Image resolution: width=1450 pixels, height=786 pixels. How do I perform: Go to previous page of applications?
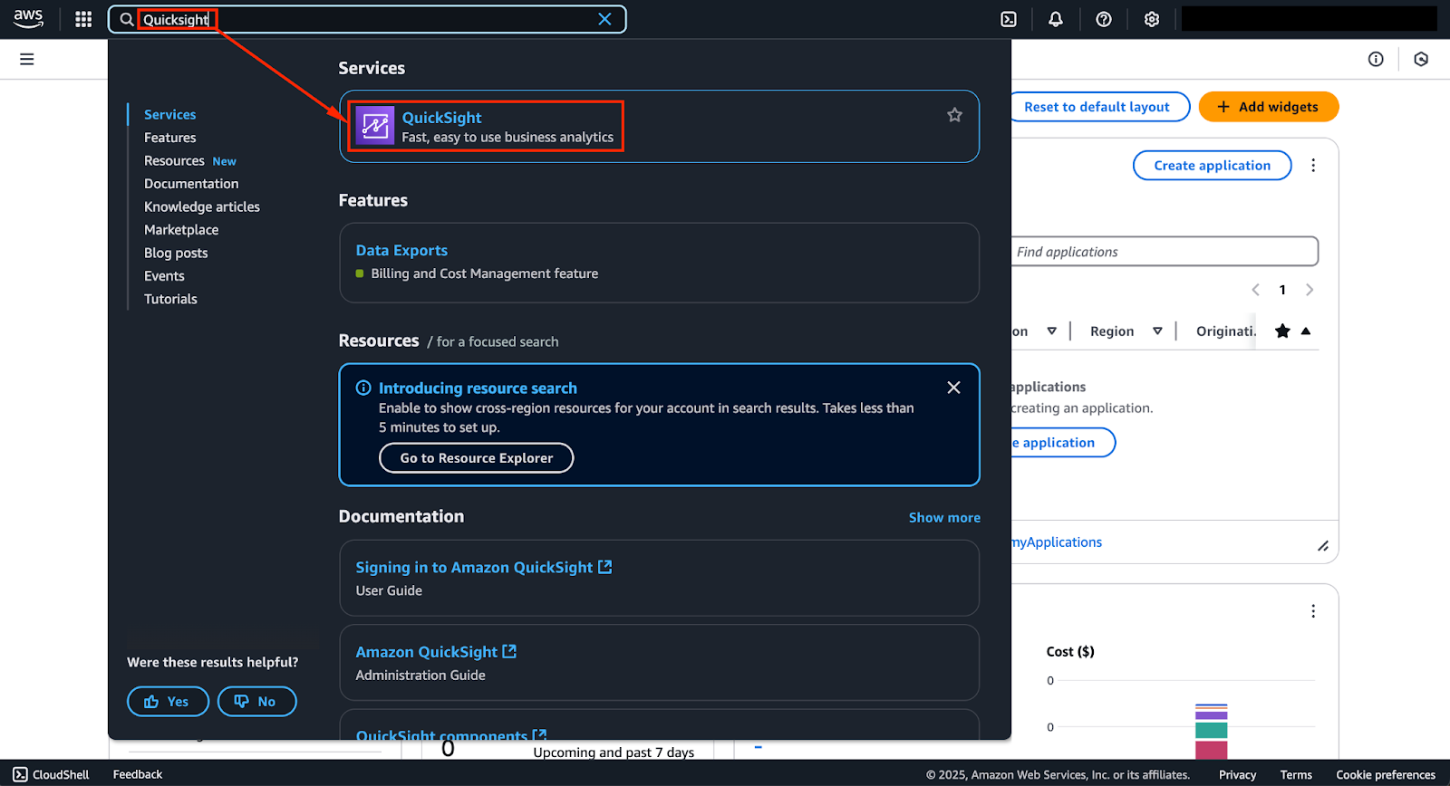coord(1255,290)
